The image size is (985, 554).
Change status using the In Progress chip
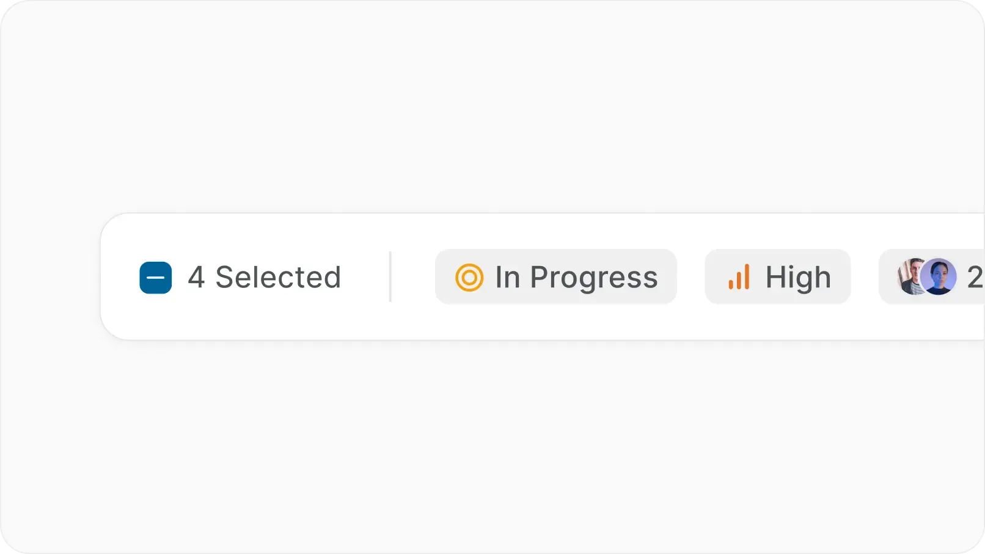point(555,276)
